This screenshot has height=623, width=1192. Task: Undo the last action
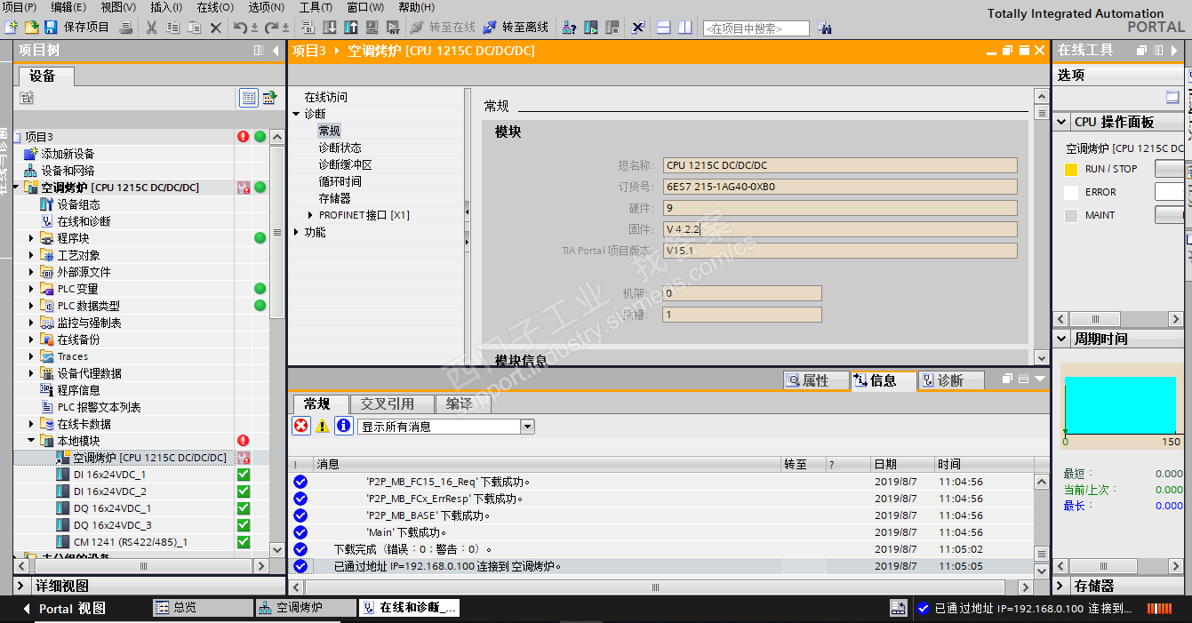240,28
